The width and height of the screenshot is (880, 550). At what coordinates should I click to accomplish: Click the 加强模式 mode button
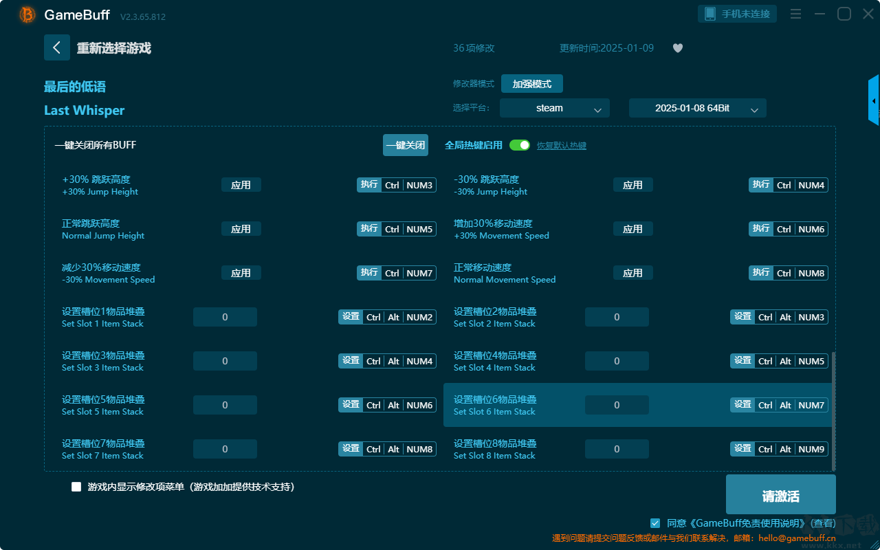[532, 84]
